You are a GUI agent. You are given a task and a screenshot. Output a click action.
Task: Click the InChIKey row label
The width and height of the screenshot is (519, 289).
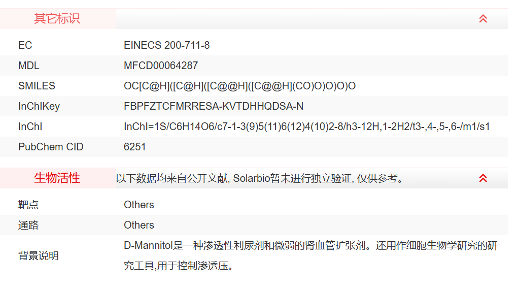pos(39,106)
